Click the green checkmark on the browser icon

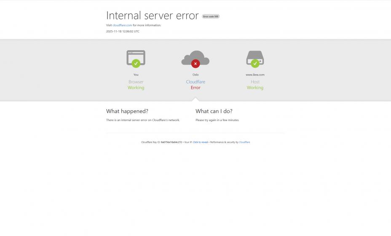(136, 64)
